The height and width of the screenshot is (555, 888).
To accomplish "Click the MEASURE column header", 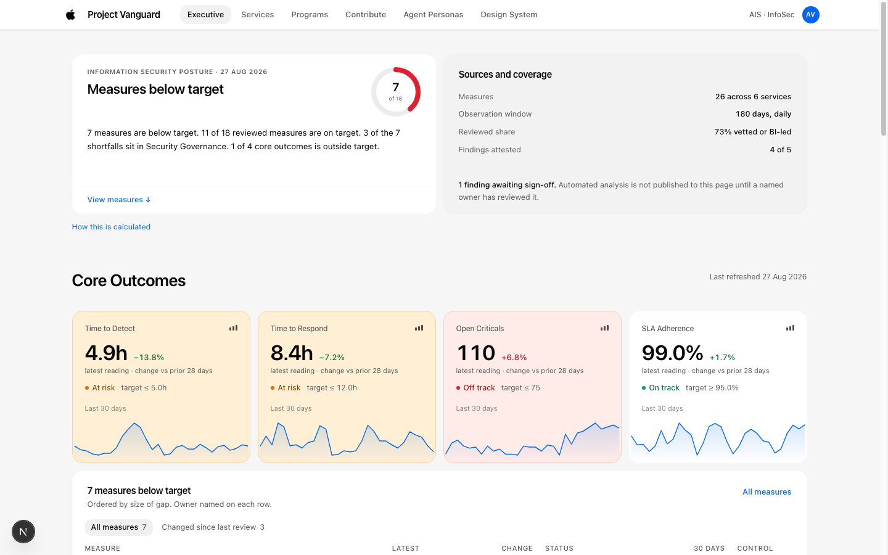I will [x=102, y=548].
